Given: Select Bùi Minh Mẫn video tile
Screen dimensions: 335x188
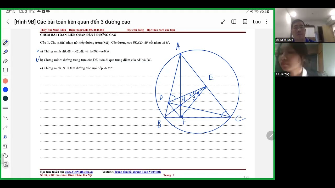Looking at the screenshot, I should coord(305,25).
